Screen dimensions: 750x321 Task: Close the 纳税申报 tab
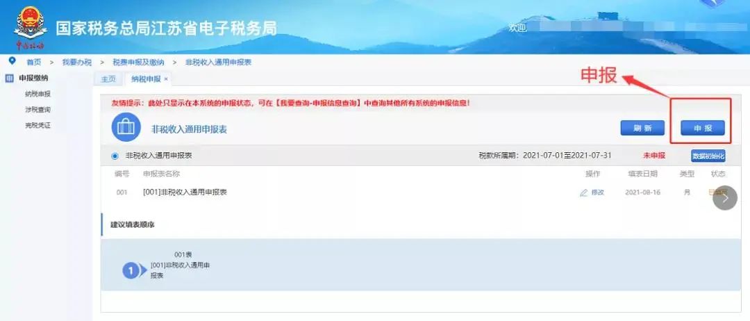[x=165, y=79]
